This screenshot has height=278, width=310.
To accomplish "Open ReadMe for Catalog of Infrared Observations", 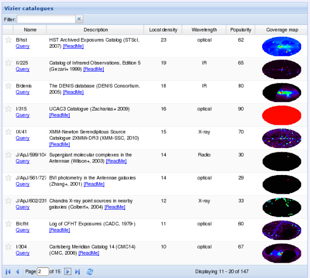I will pos(94,69).
